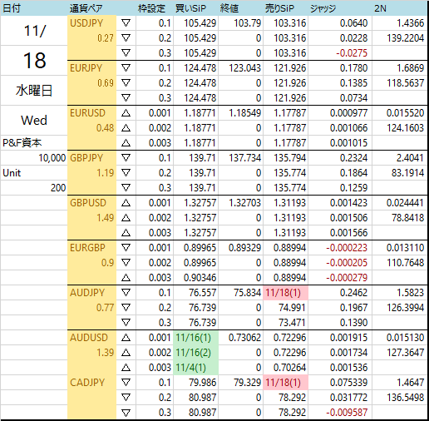
Task: Click the closing price 123.043
Action: (x=245, y=68)
